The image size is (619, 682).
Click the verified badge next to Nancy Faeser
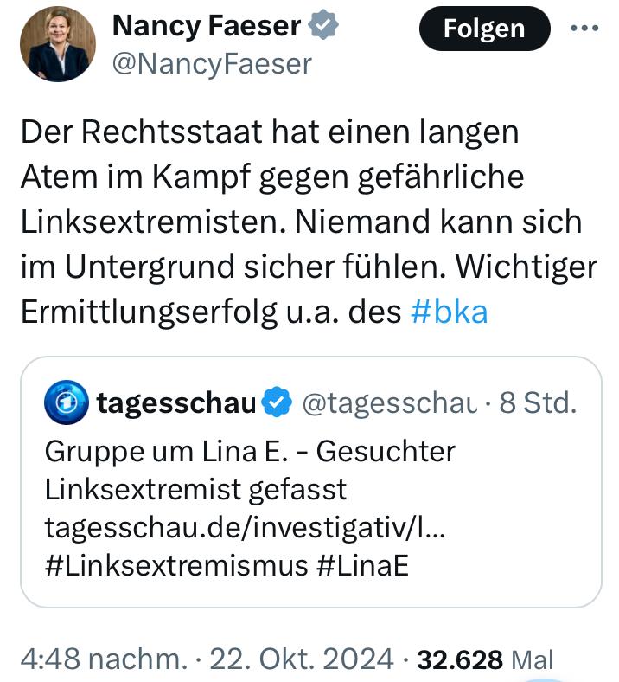click(x=323, y=25)
